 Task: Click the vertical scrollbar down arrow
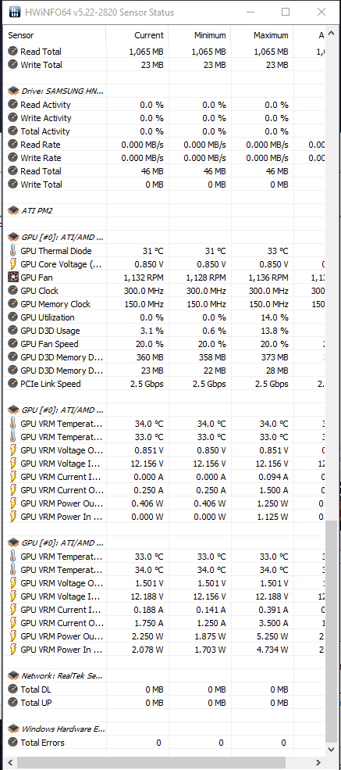click(x=331, y=750)
